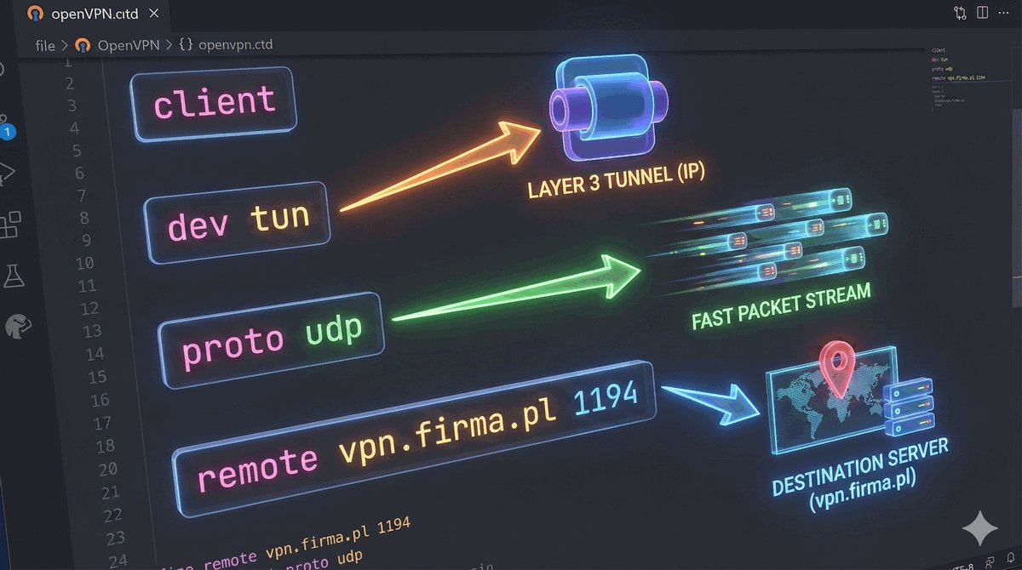Click the 'file' breadcrumb segment
This screenshot has width=1022, height=570.
point(45,44)
